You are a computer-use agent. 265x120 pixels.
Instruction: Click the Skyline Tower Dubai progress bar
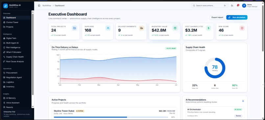coord(111,117)
